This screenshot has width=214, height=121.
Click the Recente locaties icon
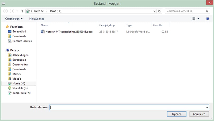pyautogui.click(x=10, y=41)
